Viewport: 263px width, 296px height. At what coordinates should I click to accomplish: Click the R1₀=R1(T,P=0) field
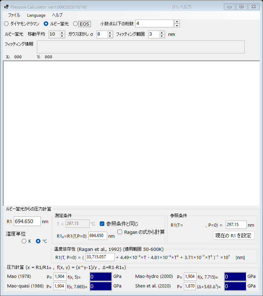pos(98,236)
